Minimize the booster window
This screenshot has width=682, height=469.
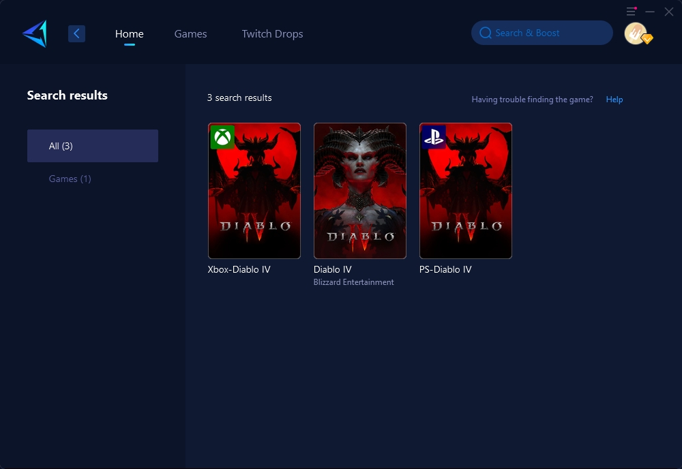650,12
